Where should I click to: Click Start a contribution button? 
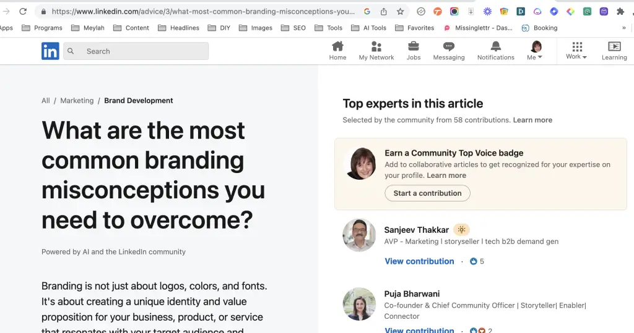point(427,193)
